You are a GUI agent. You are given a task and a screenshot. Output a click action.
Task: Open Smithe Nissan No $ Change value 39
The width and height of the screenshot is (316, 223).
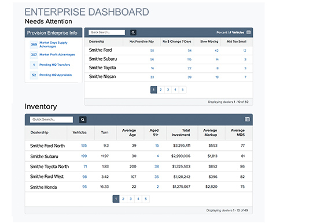pos(189,77)
